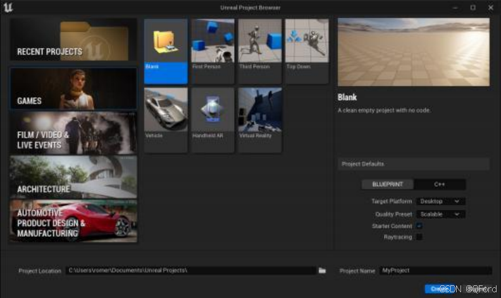501x298 pixels.
Task: Open the Target Platform dropdown
Action: tap(440, 201)
